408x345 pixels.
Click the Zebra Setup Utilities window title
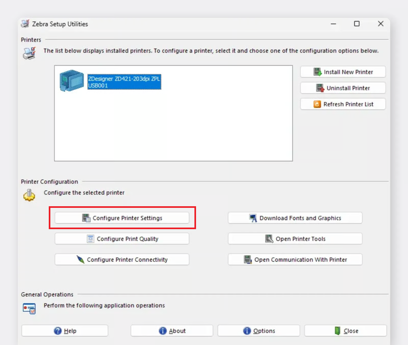click(x=60, y=24)
